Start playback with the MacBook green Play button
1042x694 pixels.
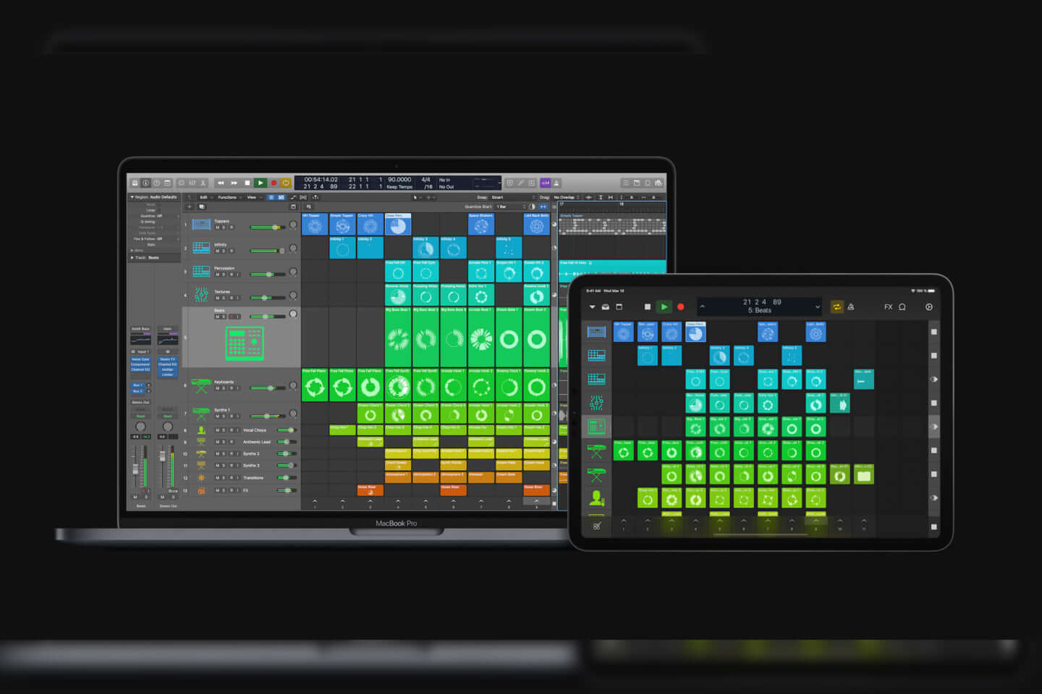coord(260,183)
